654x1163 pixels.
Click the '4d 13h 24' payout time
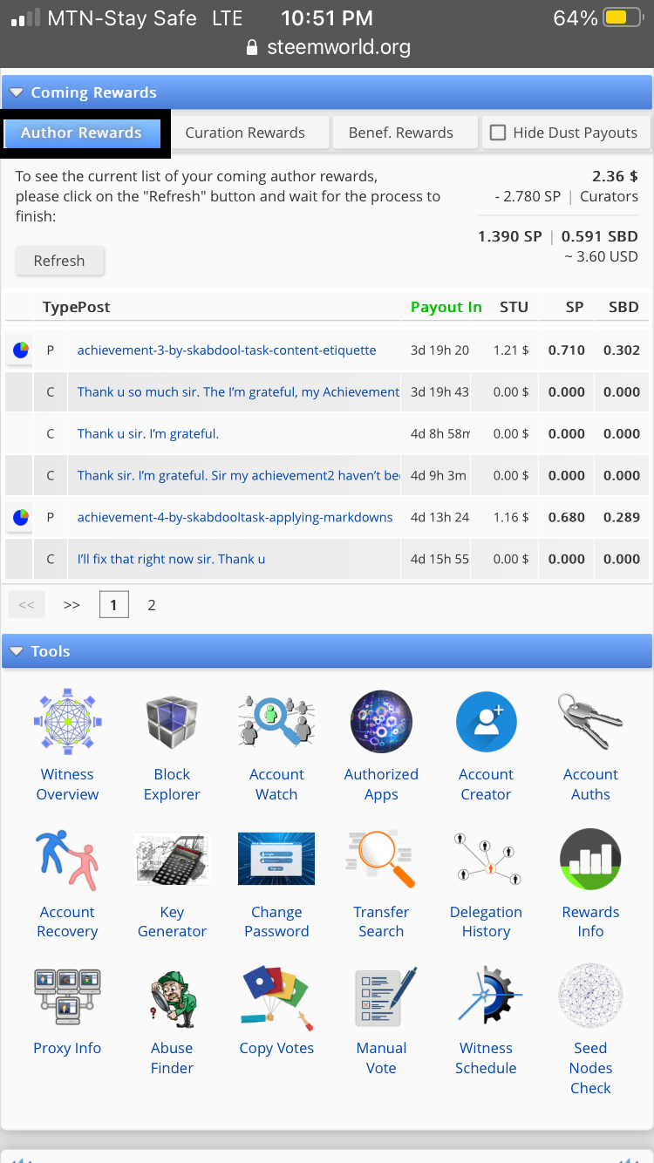[x=439, y=518]
